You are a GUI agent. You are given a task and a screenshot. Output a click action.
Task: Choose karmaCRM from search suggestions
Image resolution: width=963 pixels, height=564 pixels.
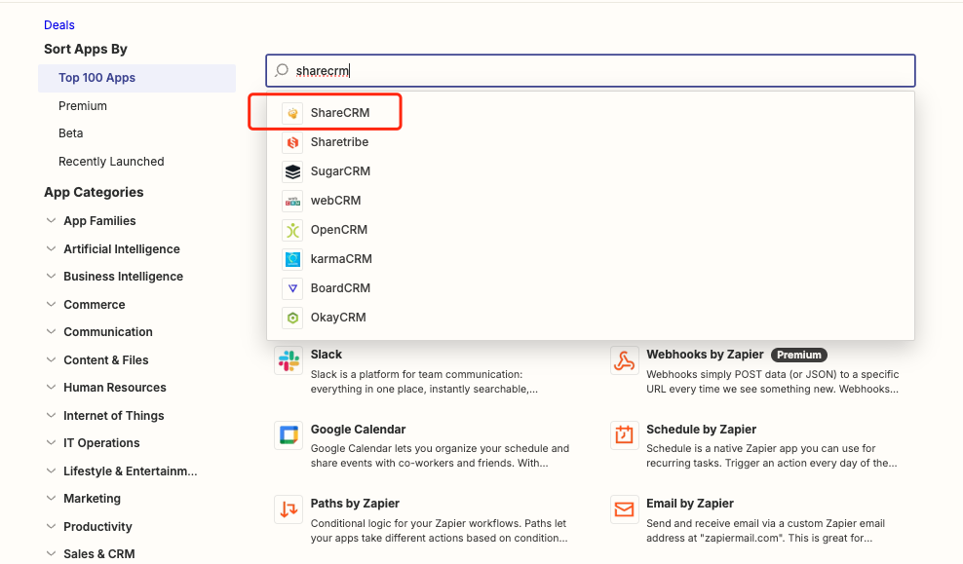(x=591, y=259)
